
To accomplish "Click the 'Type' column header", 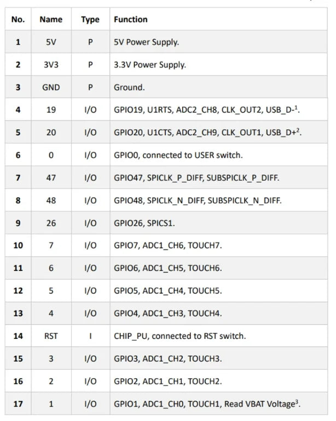I will click(x=90, y=20).
